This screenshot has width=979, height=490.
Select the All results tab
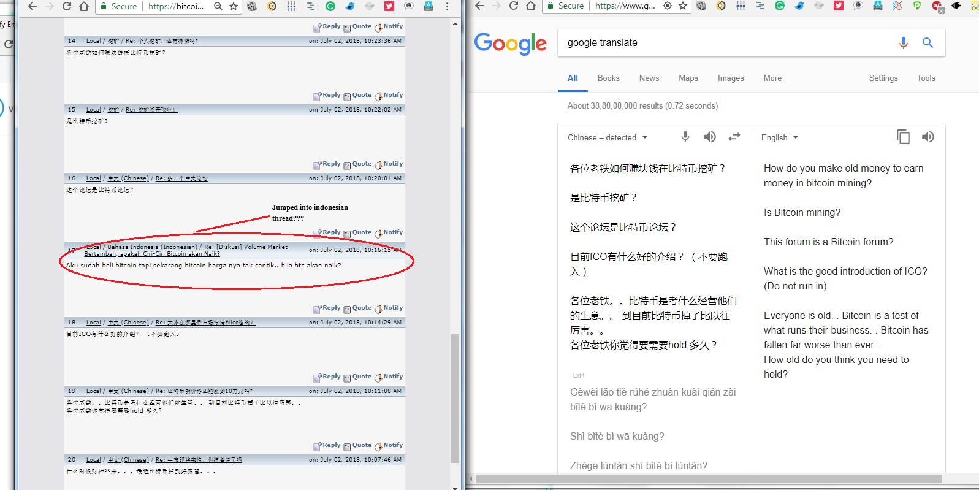(573, 78)
